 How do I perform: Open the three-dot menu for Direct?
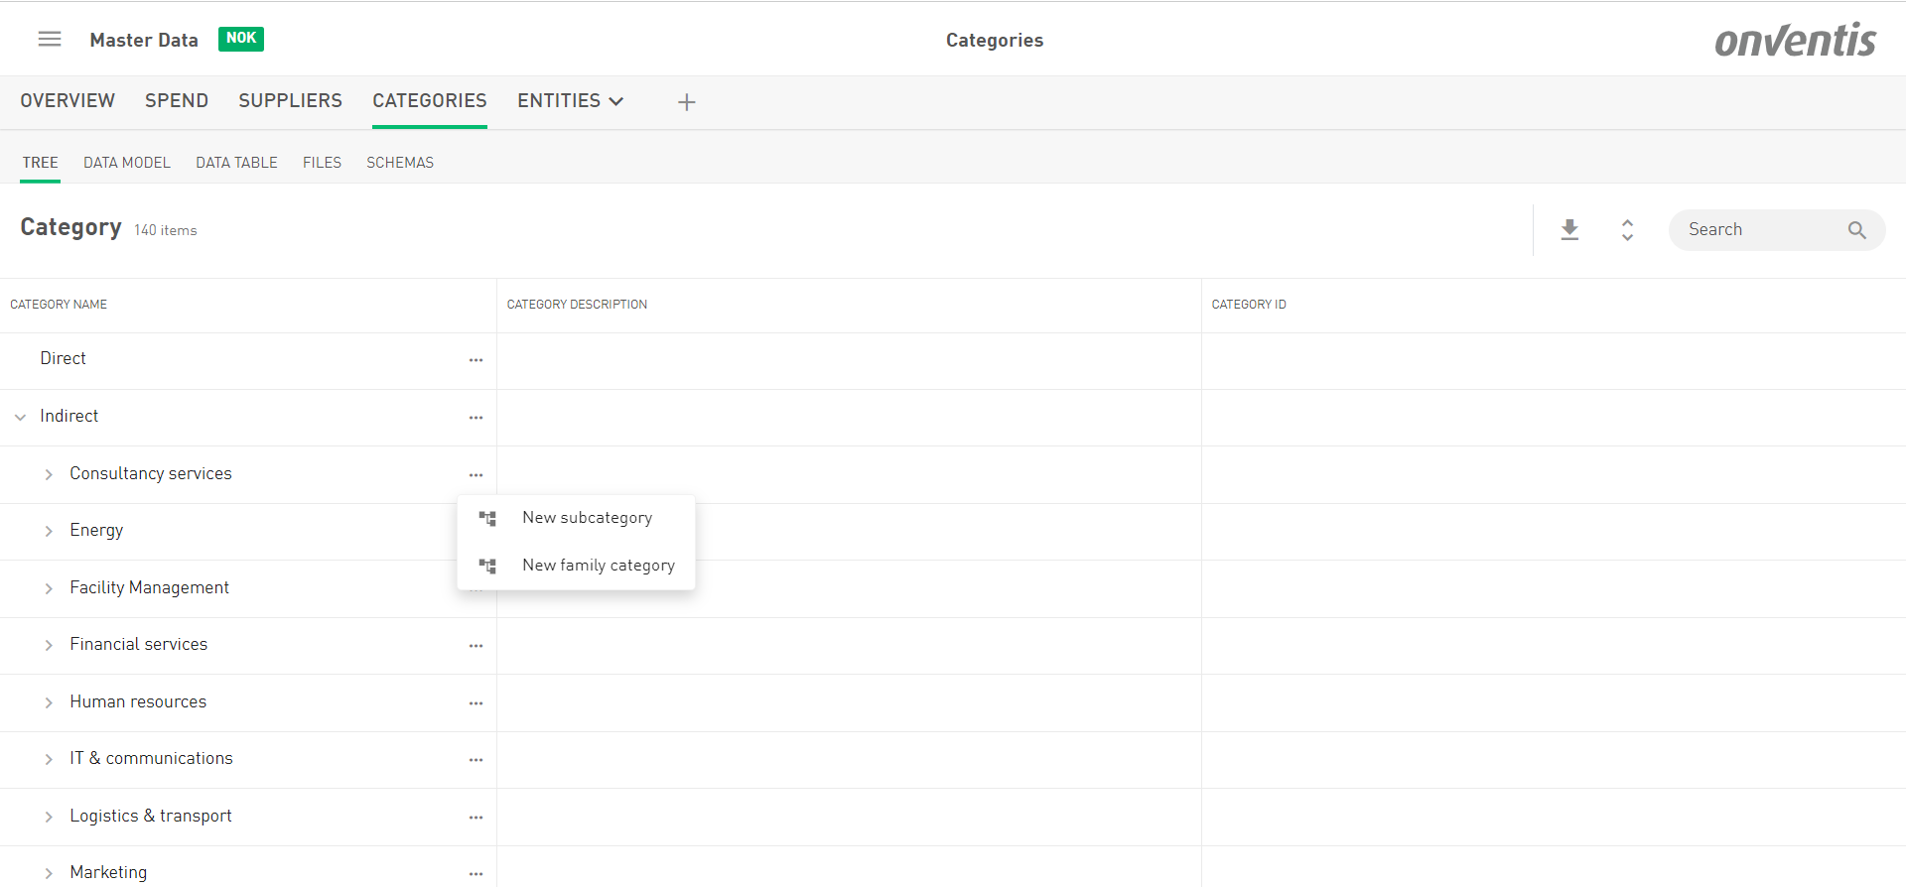click(476, 360)
